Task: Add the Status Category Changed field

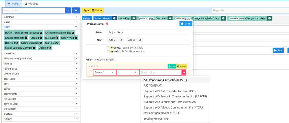Action: click(x=20, y=48)
